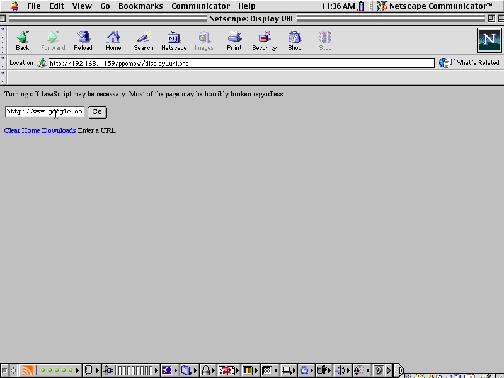Click the location bookmark proxy icon
The height and width of the screenshot is (378, 504).
click(42, 63)
